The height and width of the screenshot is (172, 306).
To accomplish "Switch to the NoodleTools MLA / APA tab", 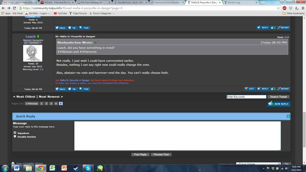I will click(x=130, y=2).
